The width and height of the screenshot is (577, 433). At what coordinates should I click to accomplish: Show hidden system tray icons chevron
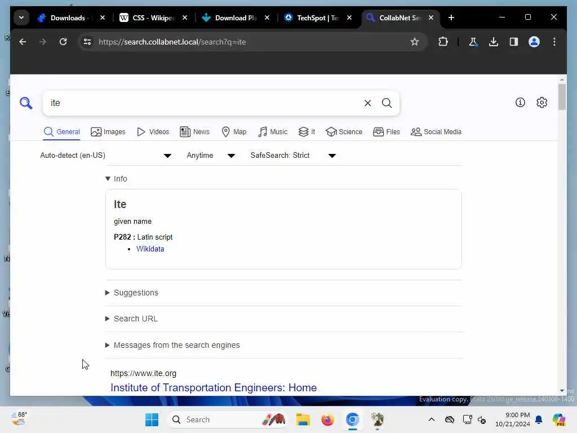432,419
